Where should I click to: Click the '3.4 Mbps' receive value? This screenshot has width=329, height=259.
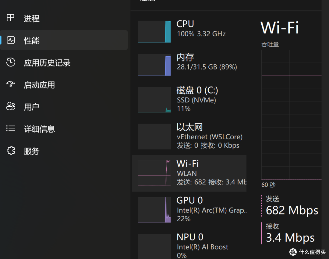[x=290, y=238]
